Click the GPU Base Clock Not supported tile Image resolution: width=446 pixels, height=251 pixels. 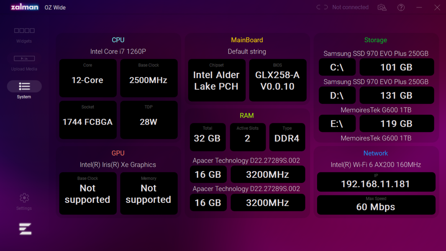click(87, 193)
